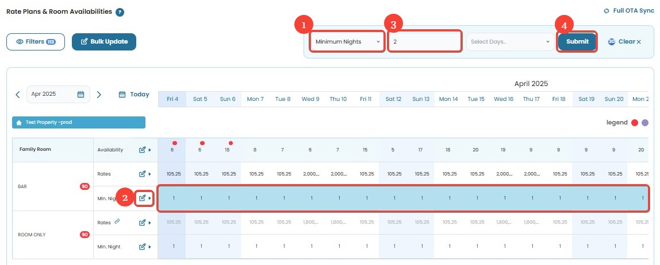
Task: Click ROOM ONLY Min. Night under Sat 19
Action: tap(588, 247)
